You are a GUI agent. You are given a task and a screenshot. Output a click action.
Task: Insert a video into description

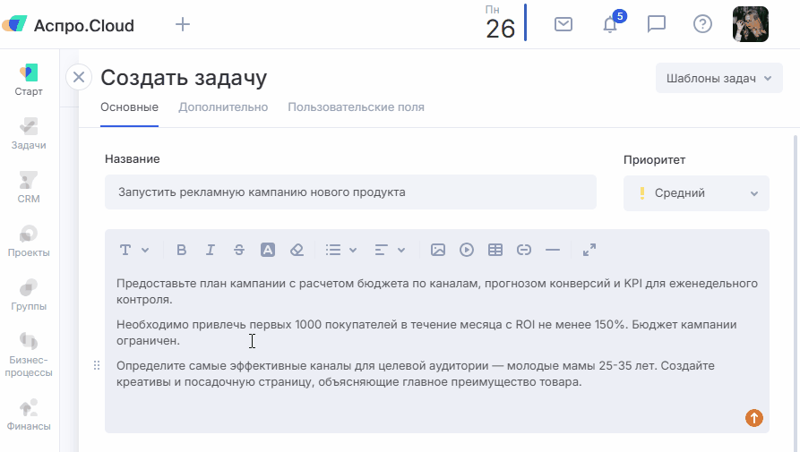pyautogui.click(x=467, y=251)
